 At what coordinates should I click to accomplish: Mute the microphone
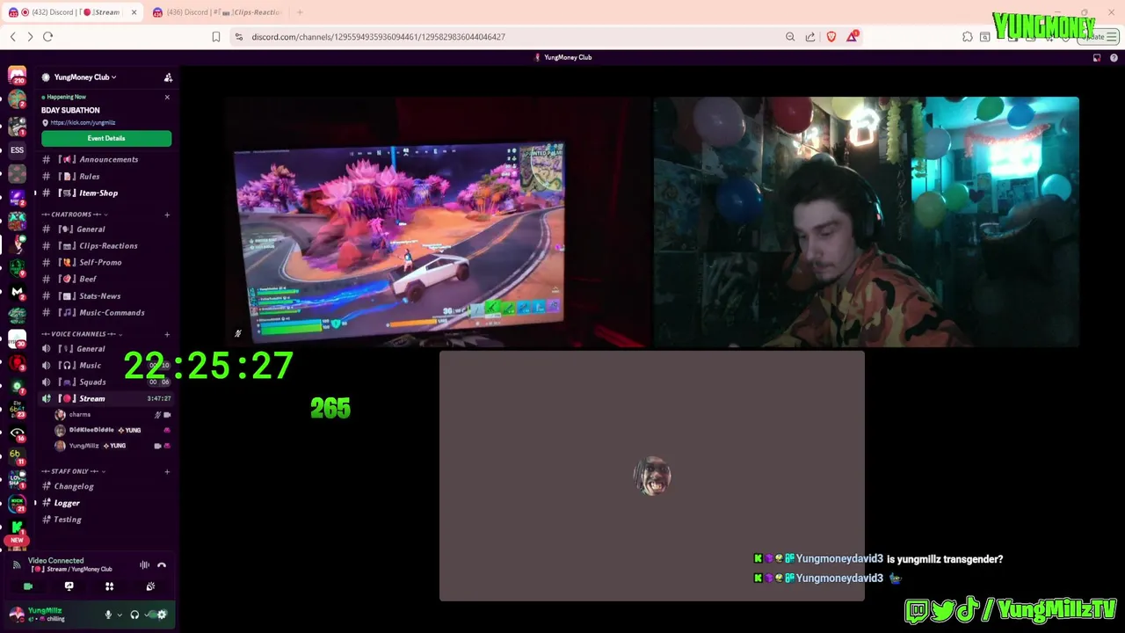108,615
